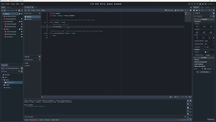
Task: Open the Script property dropdown arrow
Action: point(214,69)
